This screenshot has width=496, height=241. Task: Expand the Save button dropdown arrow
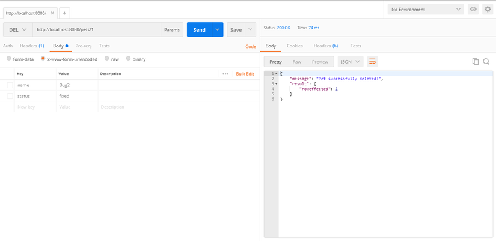(x=250, y=29)
